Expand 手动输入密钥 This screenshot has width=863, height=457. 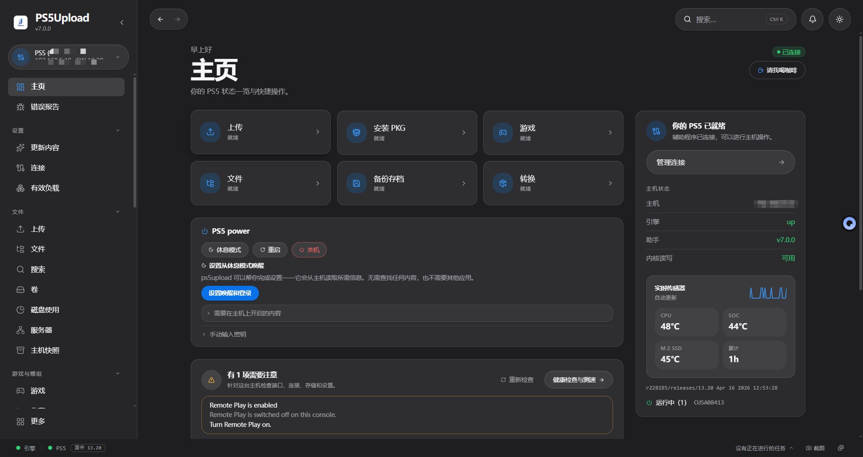(x=224, y=334)
